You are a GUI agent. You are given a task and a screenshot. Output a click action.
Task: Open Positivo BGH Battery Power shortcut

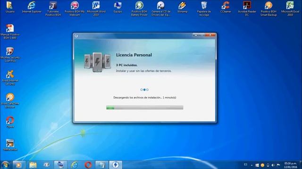pos(139,8)
